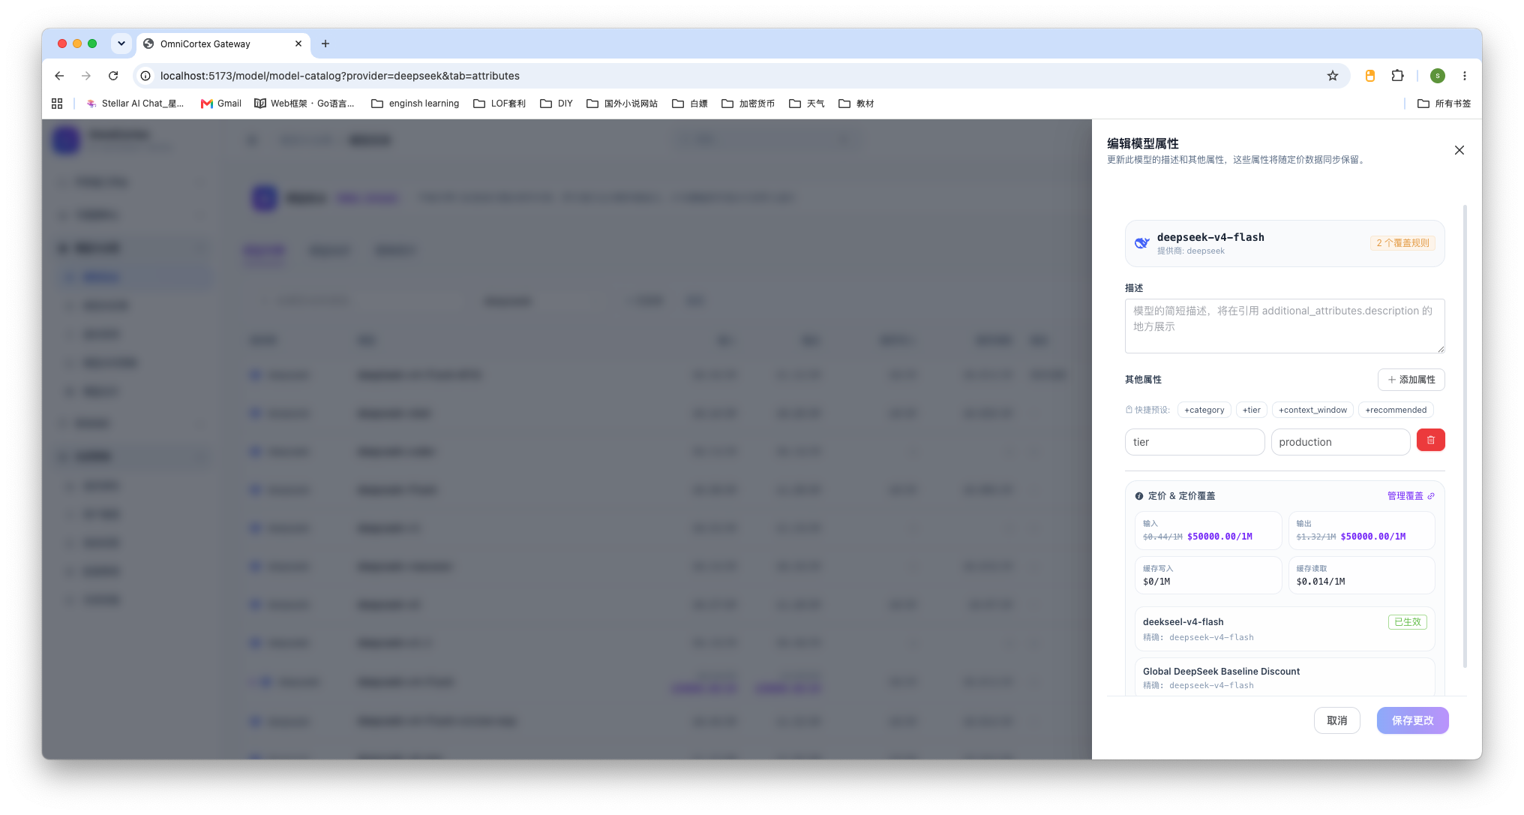Screen dimensions: 1524x815
Task: View site information icon in address bar
Action: point(145,76)
